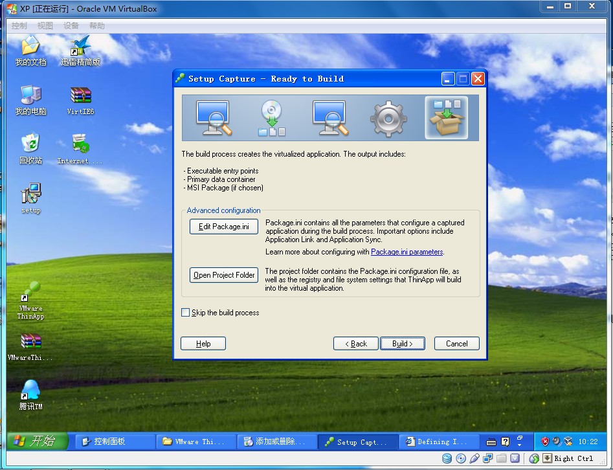Click the first prescan monitor step icon
The height and width of the screenshot is (470, 613).
pyautogui.click(x=214, y=118)
